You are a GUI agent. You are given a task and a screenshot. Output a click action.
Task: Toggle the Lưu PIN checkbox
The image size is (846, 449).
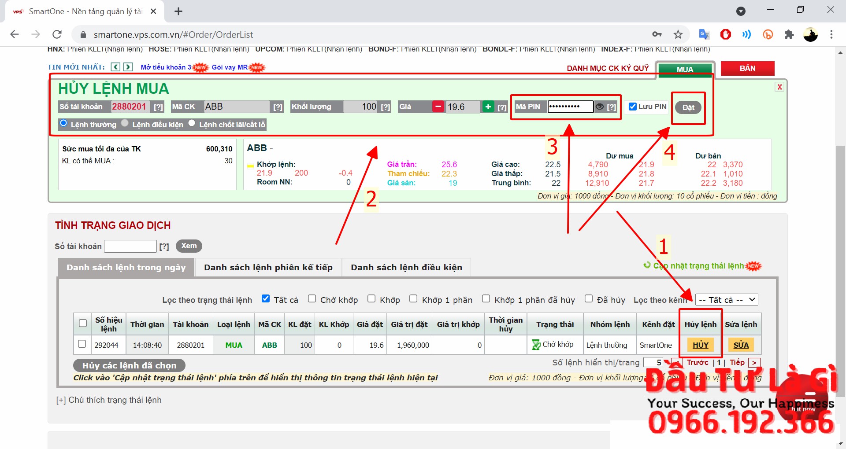pos(633,107)
